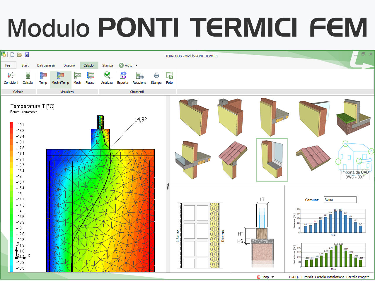
Task: Activate the Mesh+Temp display mode
Action: [60, 78]
